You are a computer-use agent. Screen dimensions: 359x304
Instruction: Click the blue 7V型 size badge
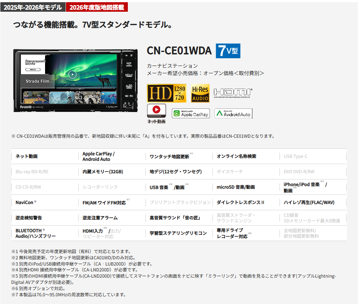click(228, 51)
